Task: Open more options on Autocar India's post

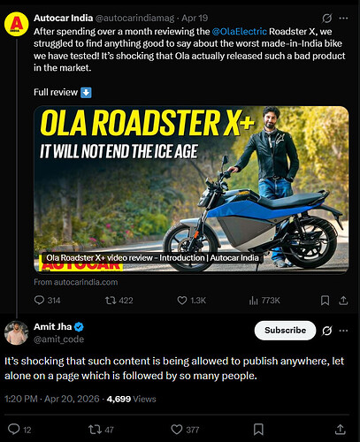Action: pos(343,19)
